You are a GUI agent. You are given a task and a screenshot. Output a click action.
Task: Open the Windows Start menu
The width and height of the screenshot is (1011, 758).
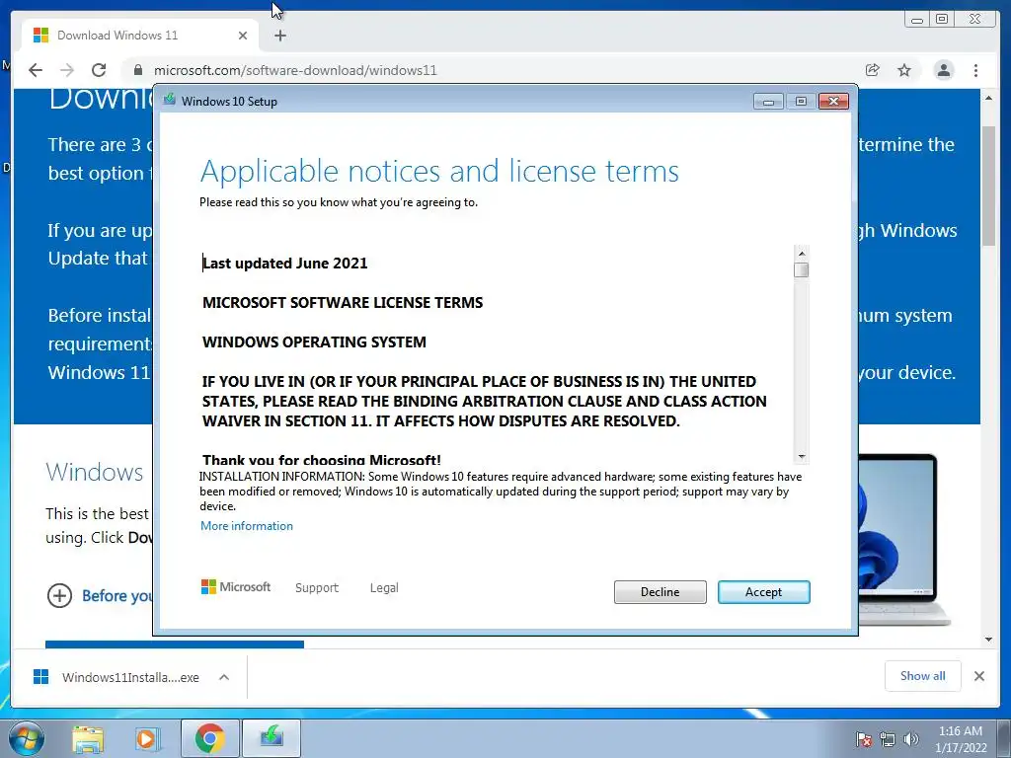[x=27, y=738]
